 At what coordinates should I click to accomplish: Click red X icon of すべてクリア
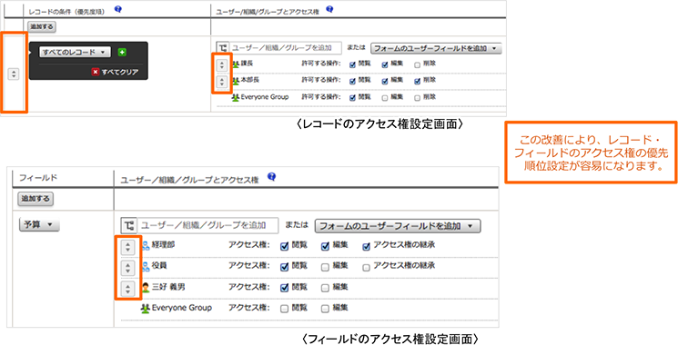96,72
